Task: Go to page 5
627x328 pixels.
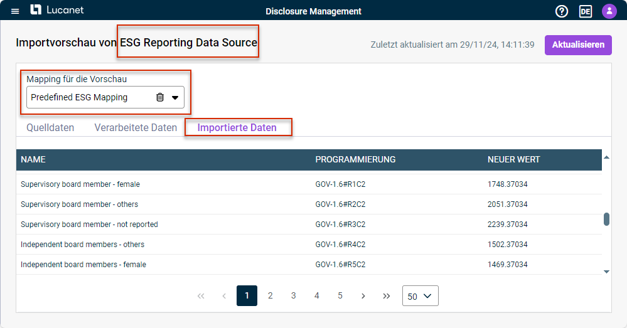Action: coord(340,295)
